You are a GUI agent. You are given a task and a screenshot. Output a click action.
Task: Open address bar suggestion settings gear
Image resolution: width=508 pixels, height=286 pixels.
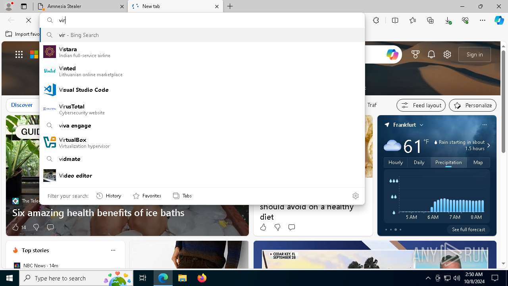356,196
